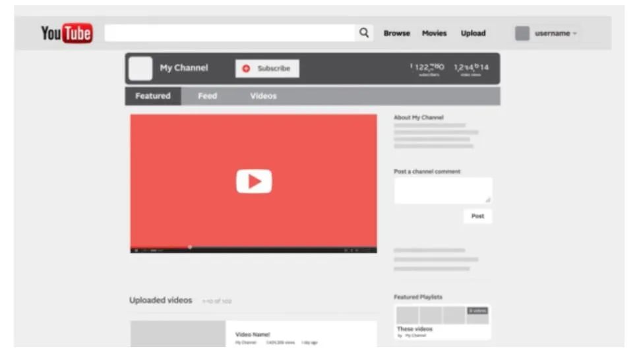Post the channel comment
641x353 pixels.
[x=477, y=216]
